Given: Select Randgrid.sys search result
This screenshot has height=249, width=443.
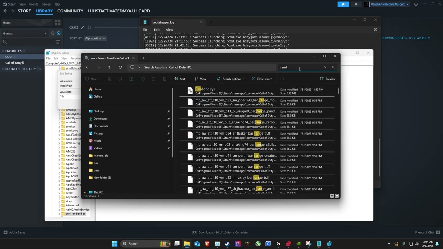Looking at the screenshot, I should pyautogui.click(x=257, y=91).
